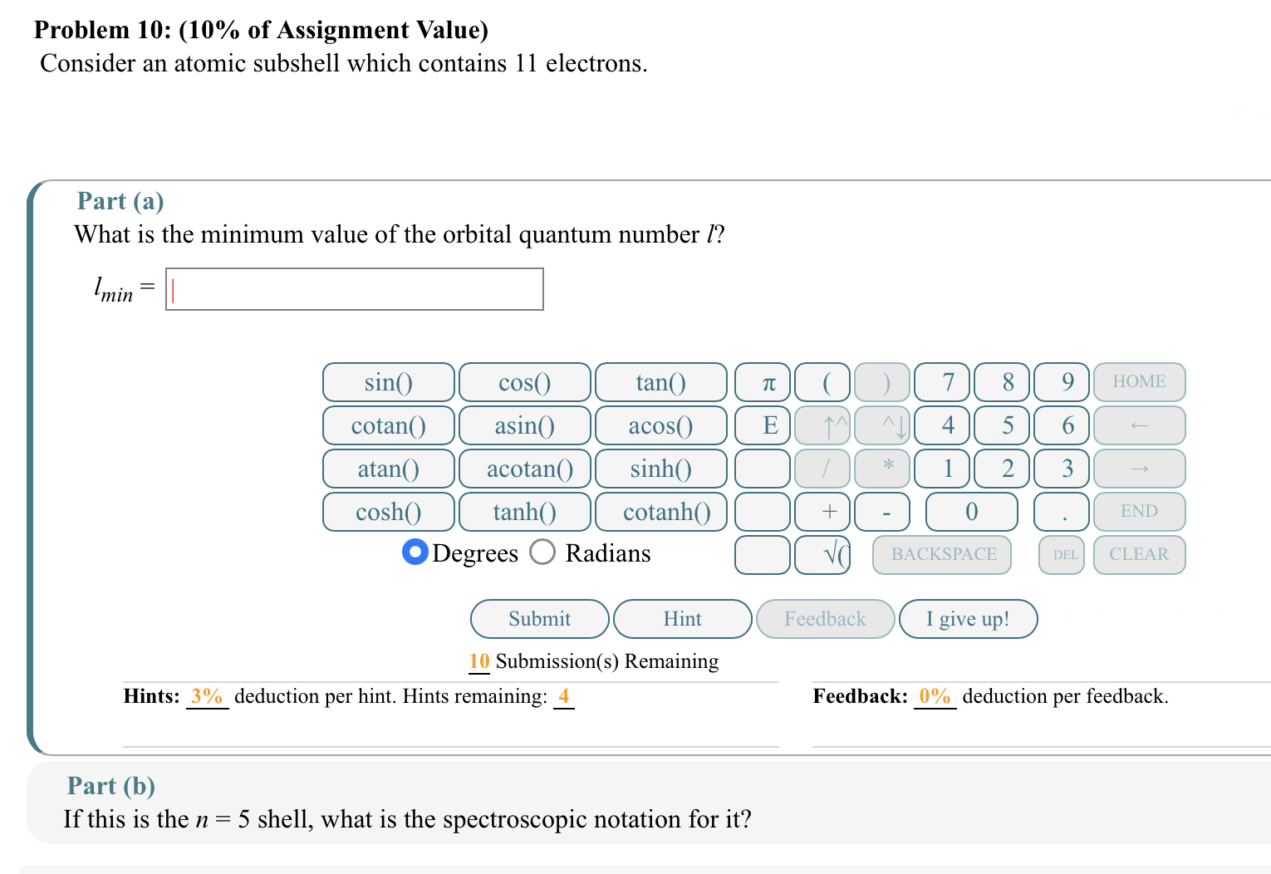Insert the minus sign
The image size is (1271, 874).
882,512
